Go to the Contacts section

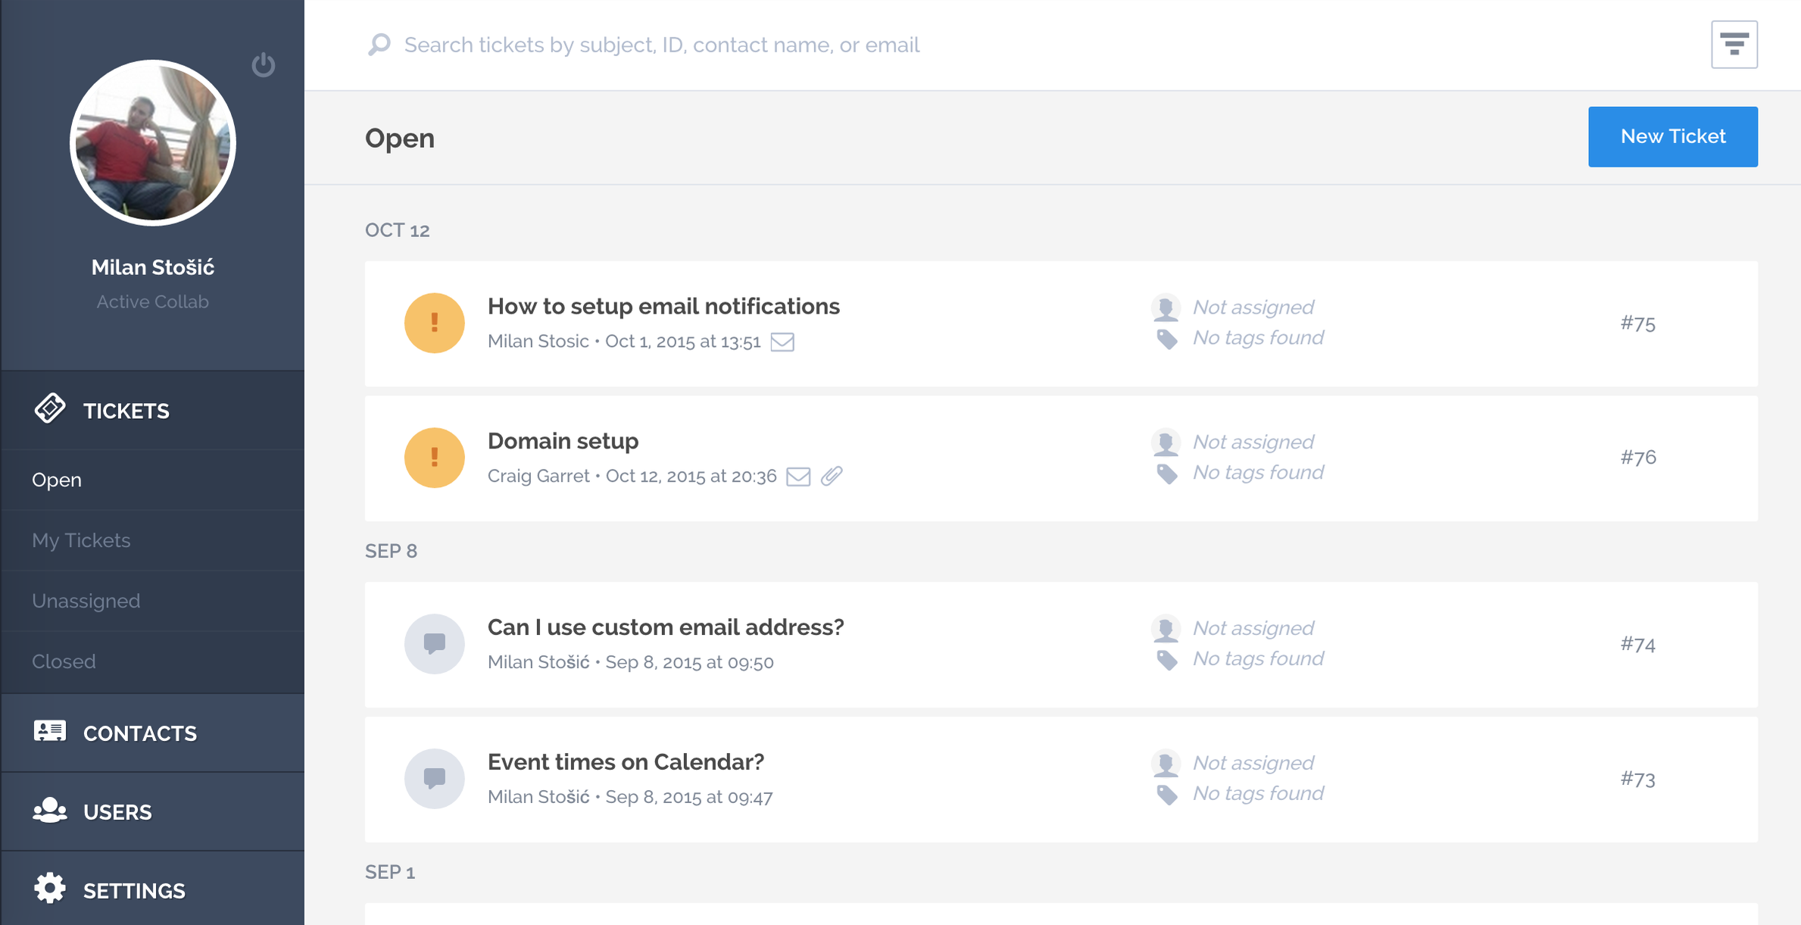click(139, 733)
